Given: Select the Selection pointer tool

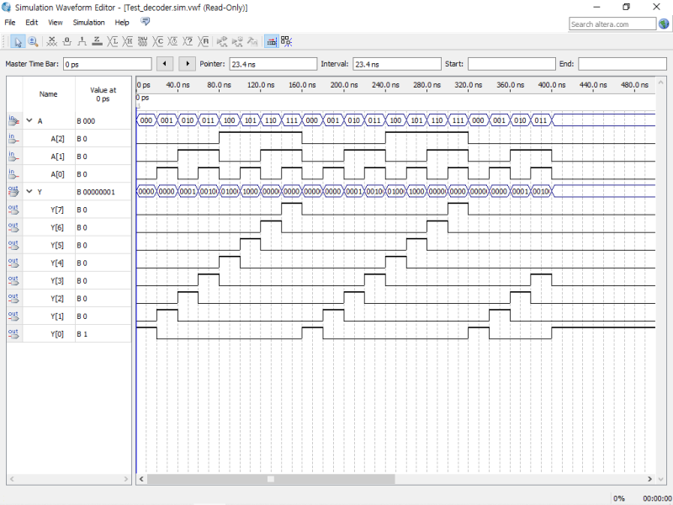Looking at the screenshot, I should point(18,40).
